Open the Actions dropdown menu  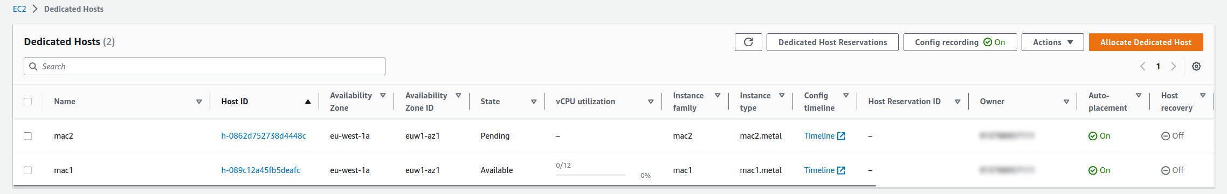pyautogui.click(x=1052, y=42)
